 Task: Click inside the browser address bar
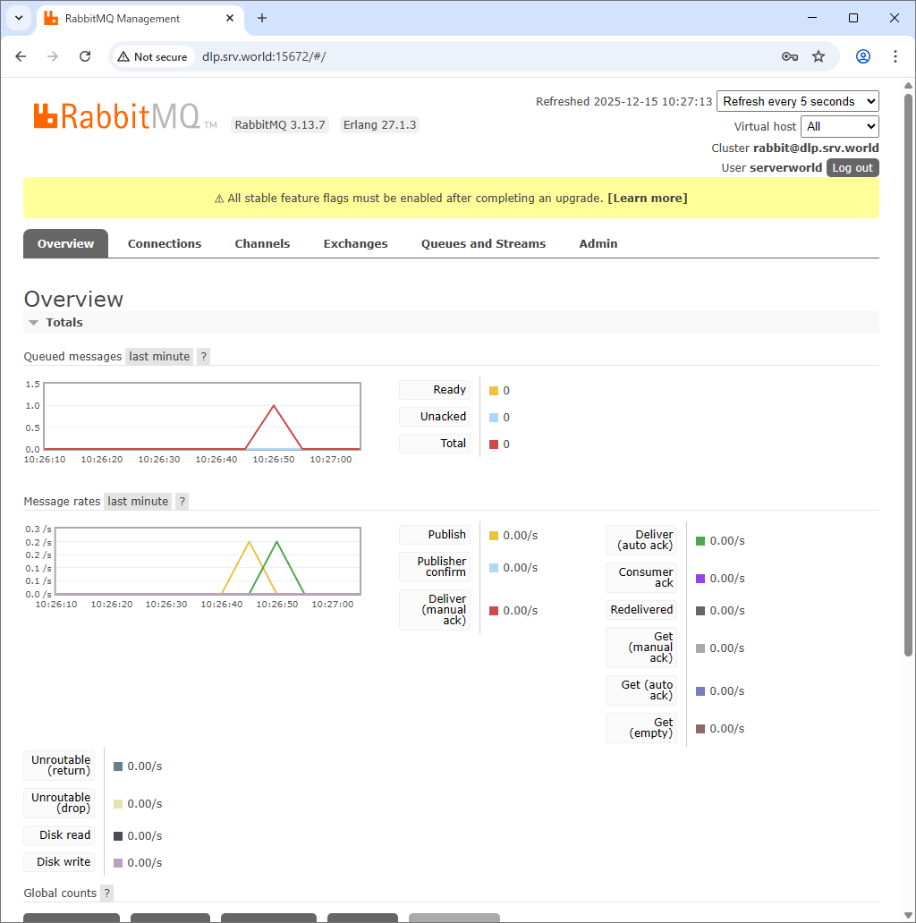[358, 55]
